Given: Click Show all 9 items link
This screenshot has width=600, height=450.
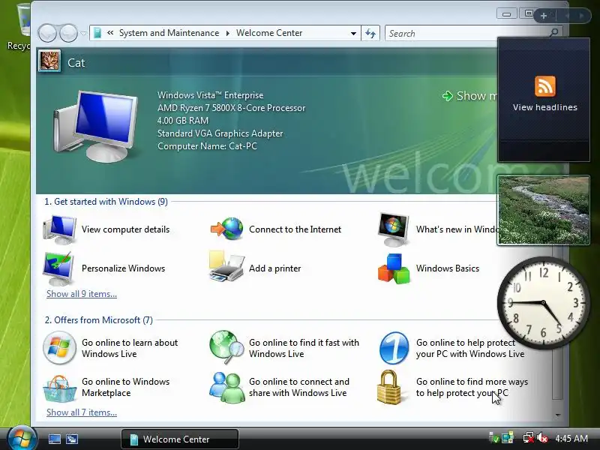Looking at the screenshot, I should click(82, 294).
